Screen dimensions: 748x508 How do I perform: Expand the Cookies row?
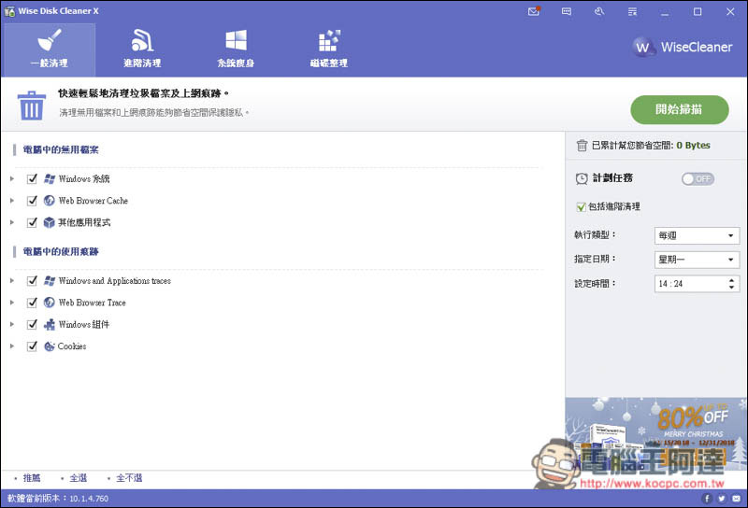(x=12, y=346)
